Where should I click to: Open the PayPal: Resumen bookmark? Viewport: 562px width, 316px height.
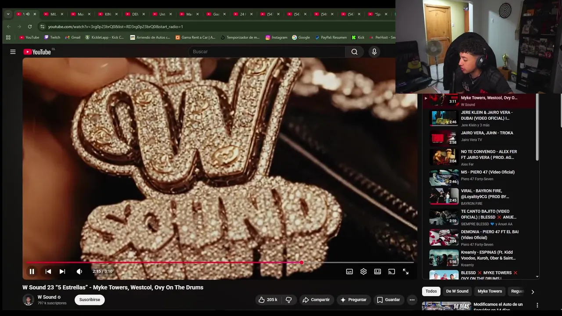pyautogui.click(x=331, y=37)
